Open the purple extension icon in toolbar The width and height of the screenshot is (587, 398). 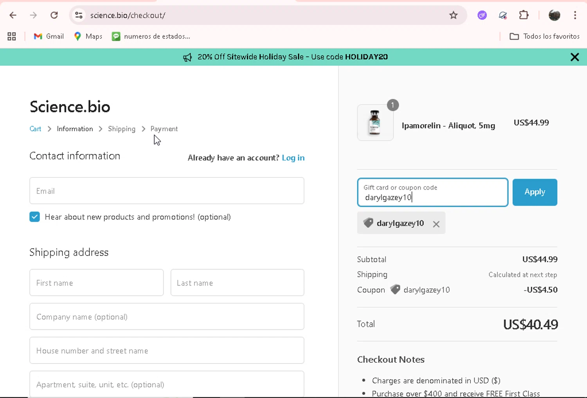click(x=482, y=15)
